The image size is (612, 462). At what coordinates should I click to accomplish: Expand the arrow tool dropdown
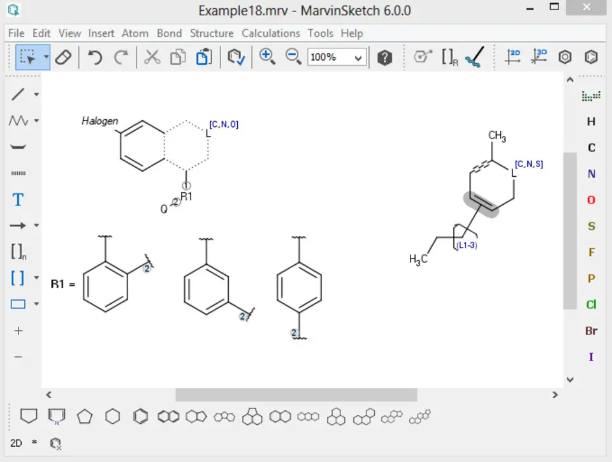click(36, 225)
